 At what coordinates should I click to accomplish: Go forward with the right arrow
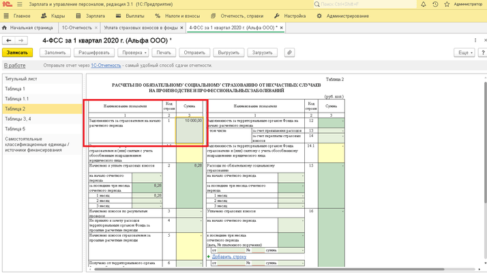pos(23,41)
